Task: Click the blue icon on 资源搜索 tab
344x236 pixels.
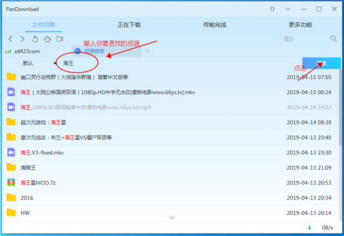Action: click(78, 51)
